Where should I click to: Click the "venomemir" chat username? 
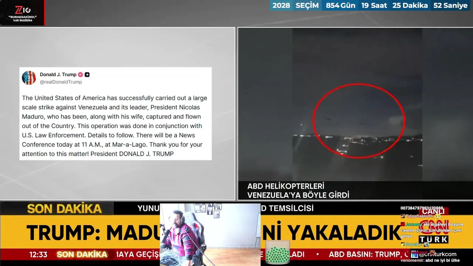(x=412, y=260)
